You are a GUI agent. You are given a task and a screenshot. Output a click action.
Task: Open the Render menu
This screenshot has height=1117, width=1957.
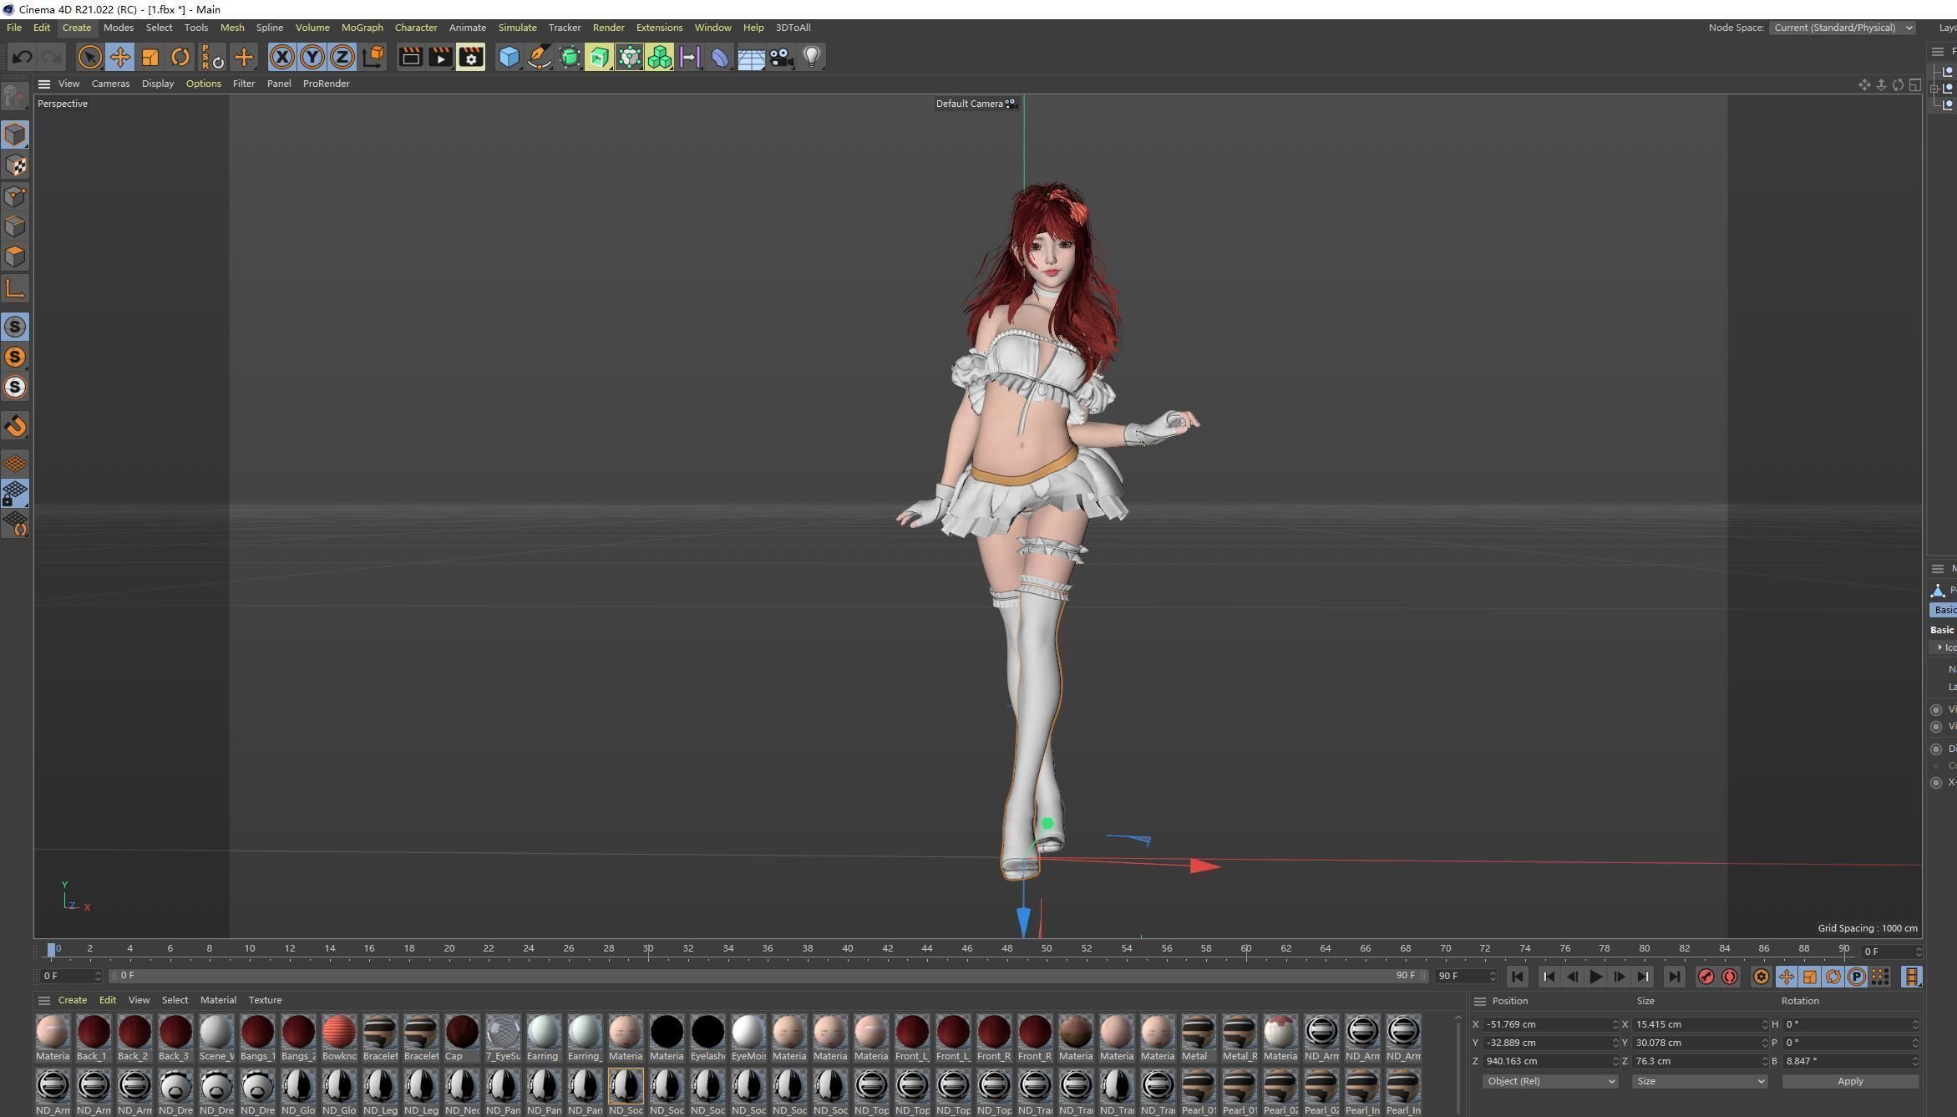(608, 28)
